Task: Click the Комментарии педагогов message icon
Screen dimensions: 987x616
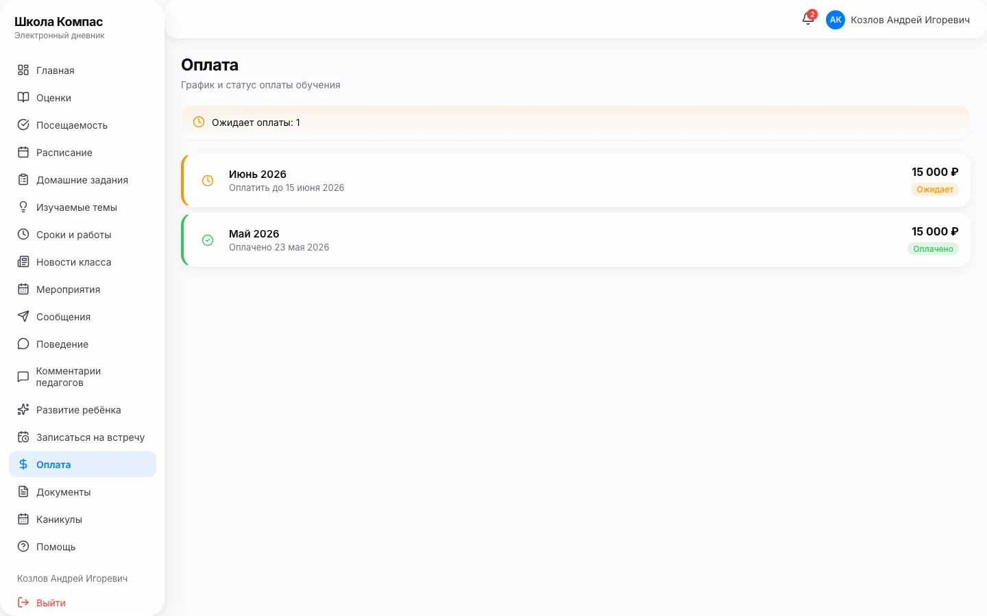Action: 23,376
